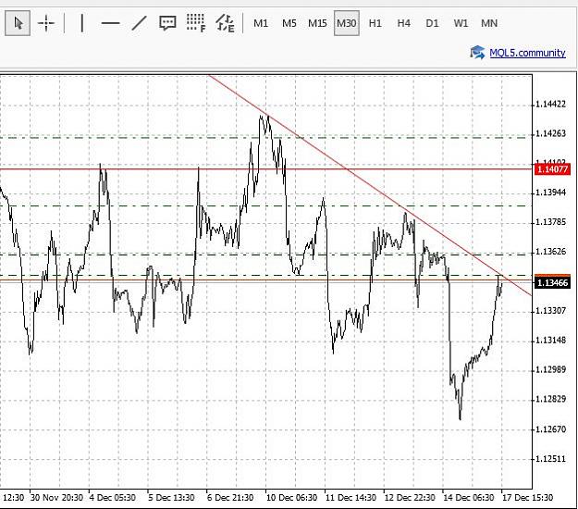Click the 1.13307 price scale value
This screenshot has width=578, height=509.
551,311
